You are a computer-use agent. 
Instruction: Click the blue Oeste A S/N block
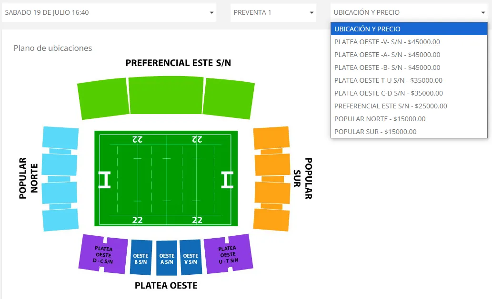tap(167, 258)
